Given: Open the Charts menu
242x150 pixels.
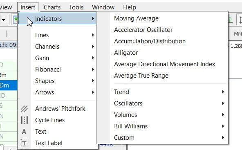Looking at the screenshot, I should coord(52,7).
